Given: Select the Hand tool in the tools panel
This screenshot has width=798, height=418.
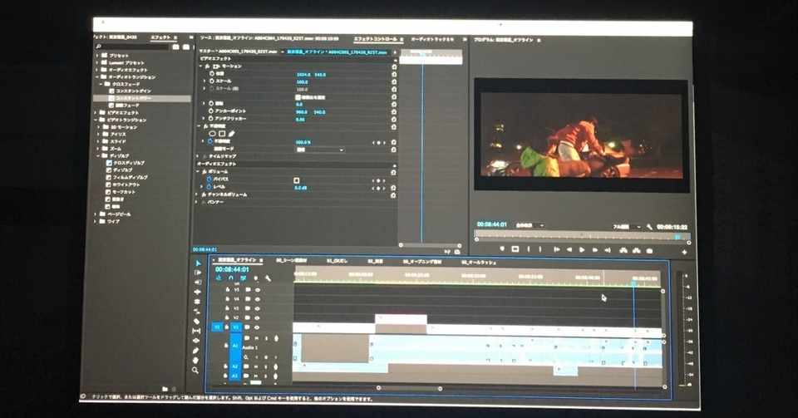Looking at the screenshot, I should click(196, 360).
